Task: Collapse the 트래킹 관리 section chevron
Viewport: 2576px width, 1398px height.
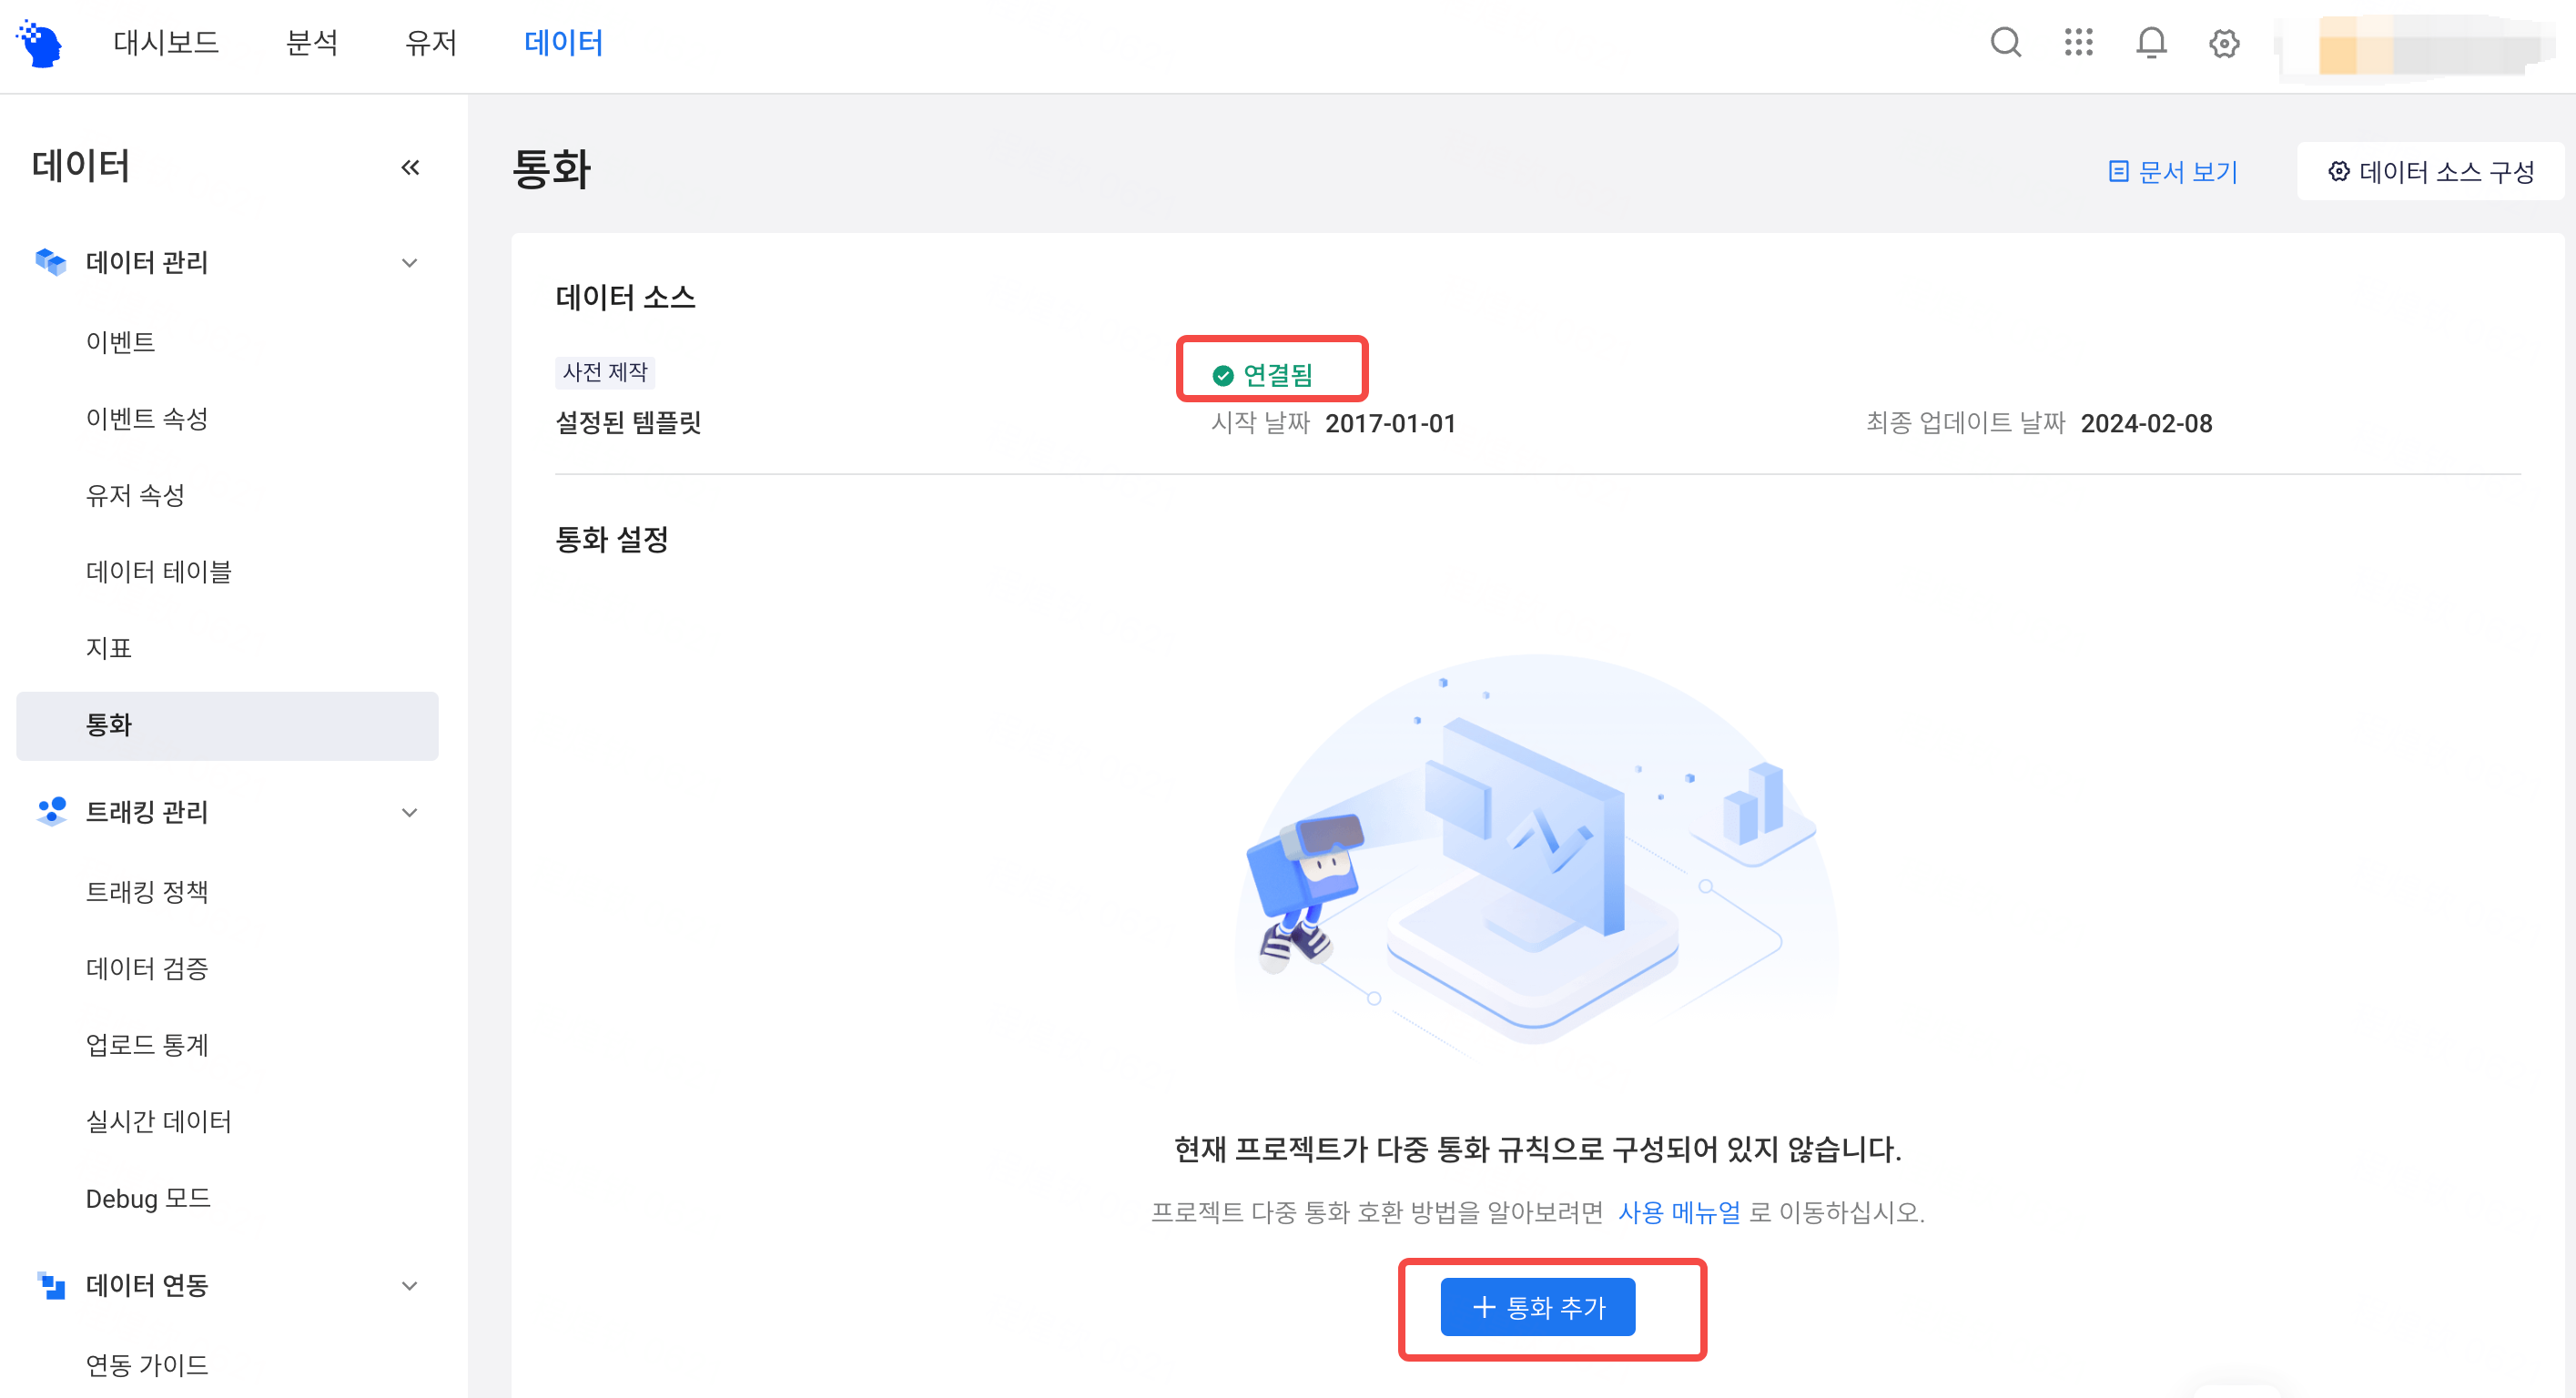Action: [409, 812]
